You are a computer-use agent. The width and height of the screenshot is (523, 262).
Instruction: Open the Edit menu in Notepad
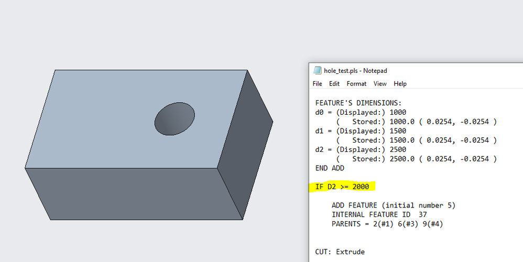click(334, 84)
